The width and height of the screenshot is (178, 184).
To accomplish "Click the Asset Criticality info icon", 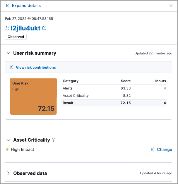I will (54, 140).
